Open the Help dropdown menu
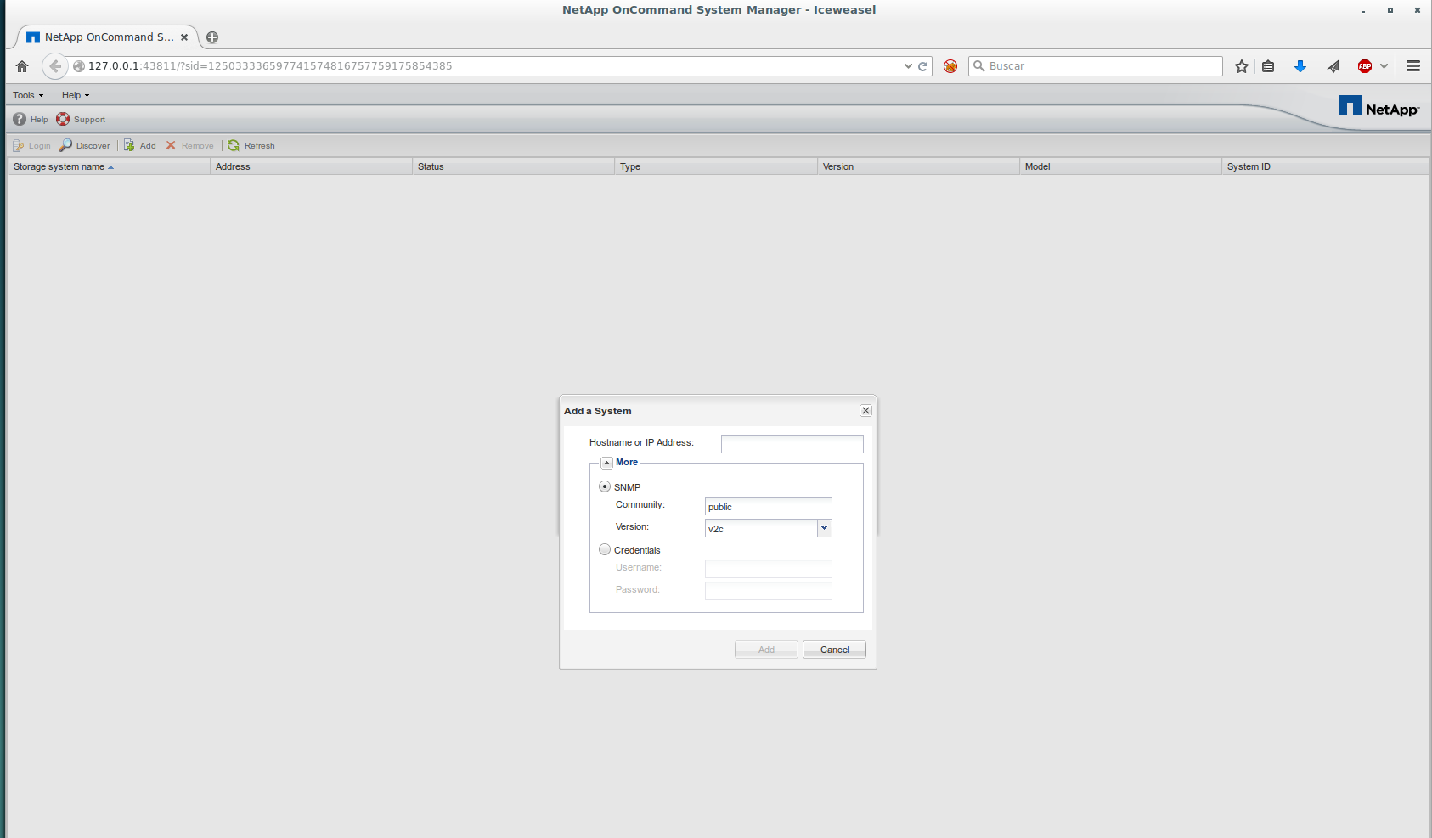Image resolution: width=1432 pixels, height=838 pixels. click(x=75, y=95)
